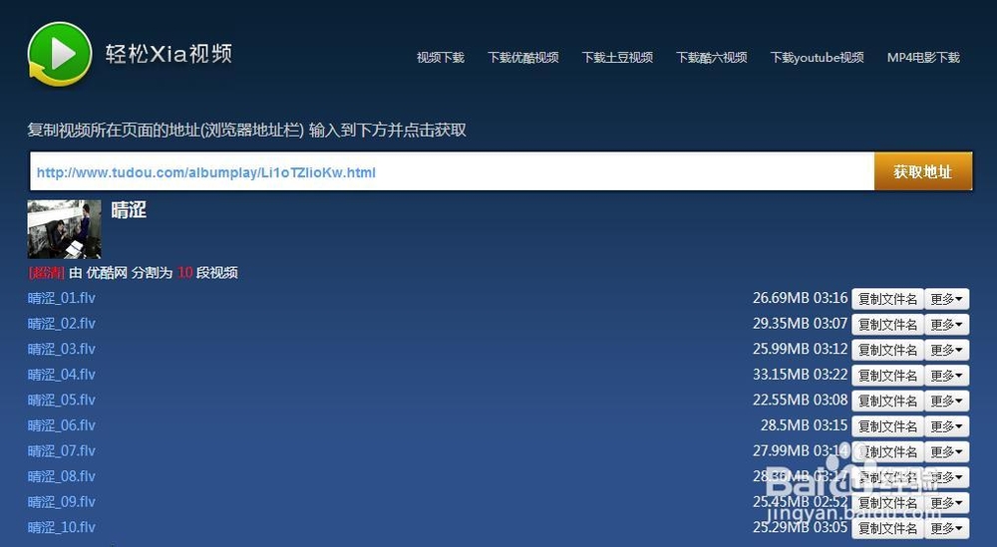Screen dimensions: 997x547
Task: Click the 29.35MB 03:07 size text
Action: [800, 324]
